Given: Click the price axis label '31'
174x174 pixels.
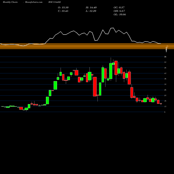Looking at the screenshot, I should click(165, 84).
